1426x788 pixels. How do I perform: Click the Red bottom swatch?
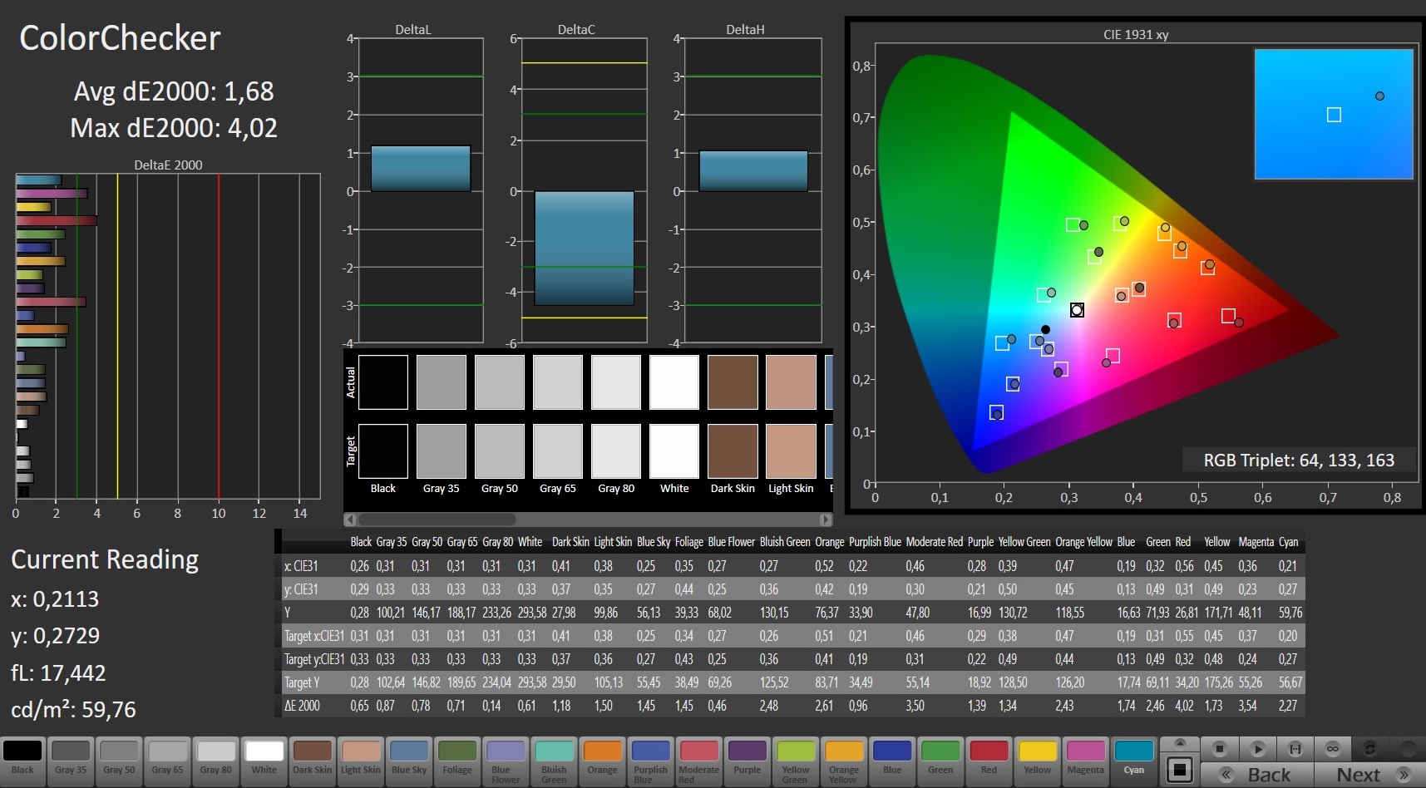click(x=989, y=761)
